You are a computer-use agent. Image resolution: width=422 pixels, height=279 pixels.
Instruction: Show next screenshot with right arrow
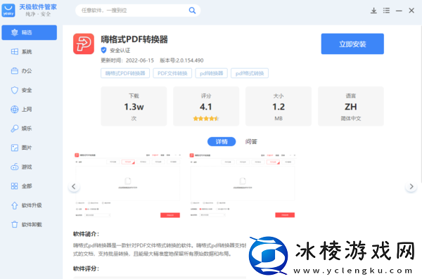coord(411,186)
